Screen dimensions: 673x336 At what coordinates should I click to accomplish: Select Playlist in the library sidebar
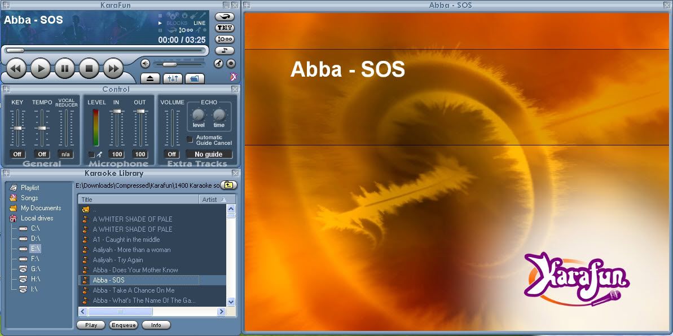[30, 188]
